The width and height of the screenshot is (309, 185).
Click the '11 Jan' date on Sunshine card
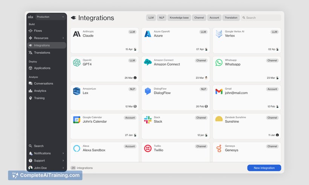272,135
